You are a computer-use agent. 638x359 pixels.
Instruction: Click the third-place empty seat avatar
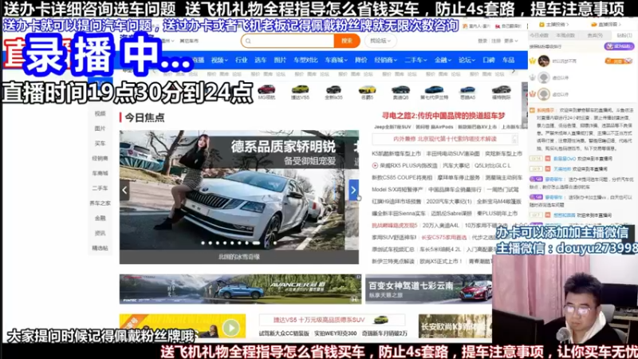544,94
